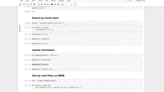Interrupt the kernel with stop icon
Viewport: 164px width, 92px height.
pyautogui.click(x=52, y=5)
